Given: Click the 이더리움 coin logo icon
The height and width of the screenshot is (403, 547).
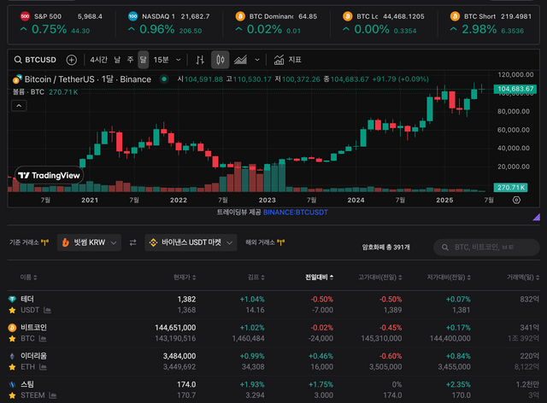Looking at the screenshot, I should tap(12, 356).
